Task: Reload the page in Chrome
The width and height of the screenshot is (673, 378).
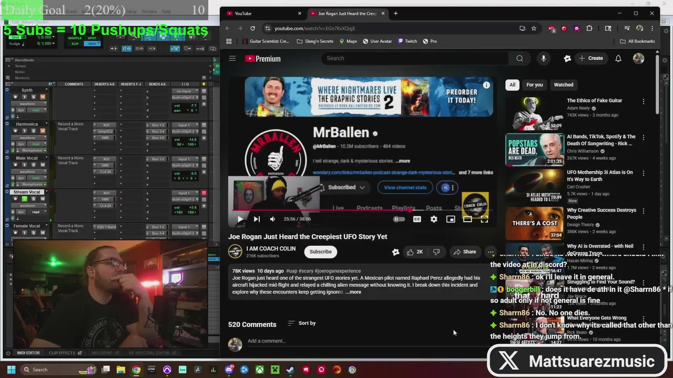Action: pyautogui.click(x=253, y=28)
